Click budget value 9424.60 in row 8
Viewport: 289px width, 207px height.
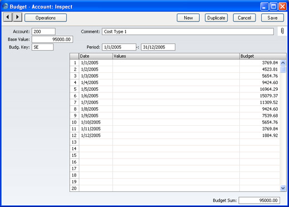pos(259,109)
